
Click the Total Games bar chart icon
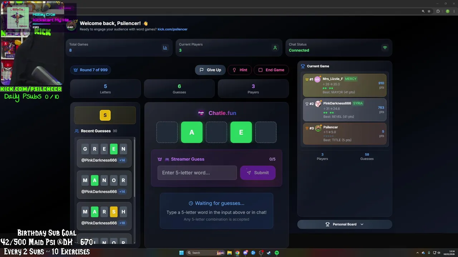pos(165,47)
